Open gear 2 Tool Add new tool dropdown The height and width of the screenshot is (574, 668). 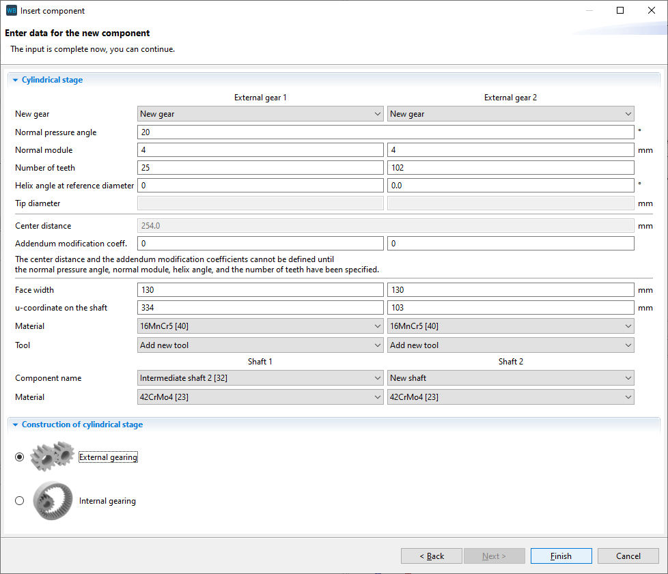[510, 345]
